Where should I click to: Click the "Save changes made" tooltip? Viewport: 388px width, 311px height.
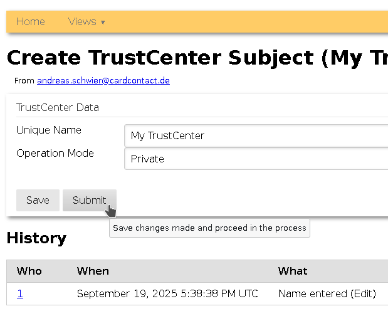click(209, 228)
